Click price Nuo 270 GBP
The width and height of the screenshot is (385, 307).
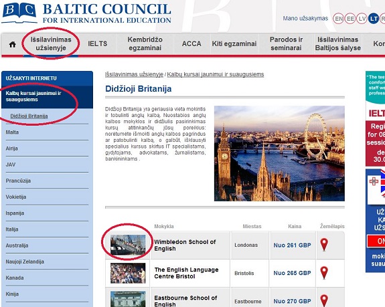coord(292,301)
